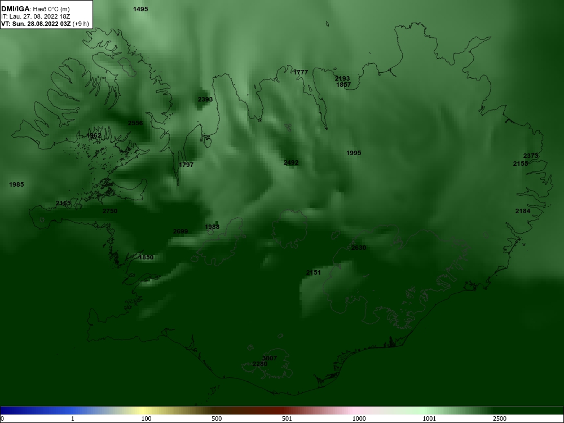Click the '501' color scale label
The width and height of the screenshot is (564, 423).
pos(287,418)
